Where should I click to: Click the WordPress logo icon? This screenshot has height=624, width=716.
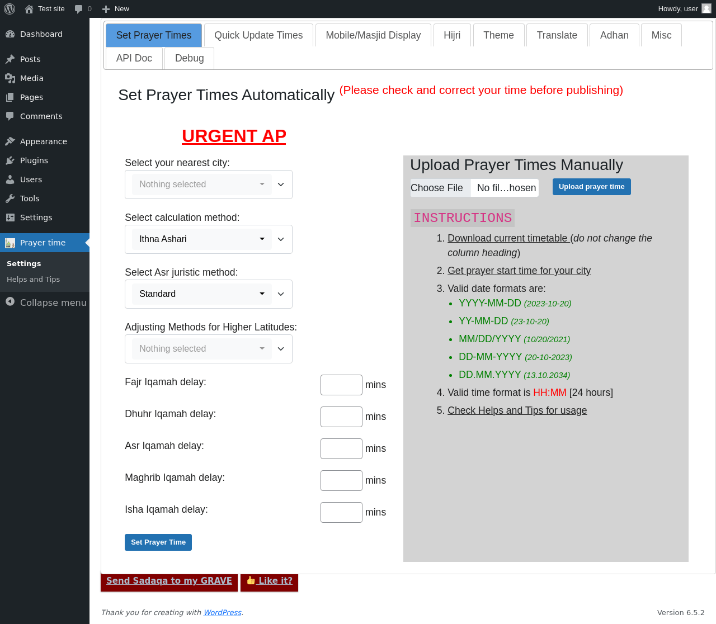(x=10, y=9)
